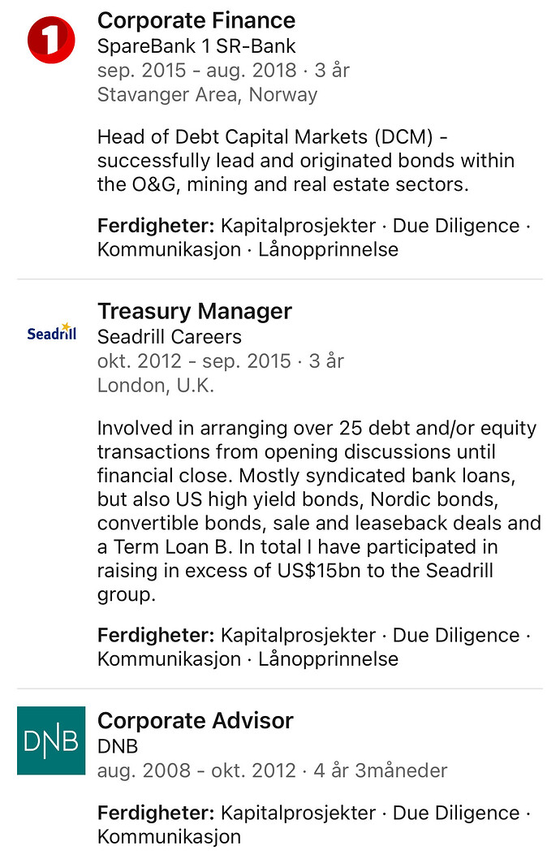Select Ferdigheter skills under Corporate Advisor
Screen dimensions: 560x859
click(x=314, y=824)
